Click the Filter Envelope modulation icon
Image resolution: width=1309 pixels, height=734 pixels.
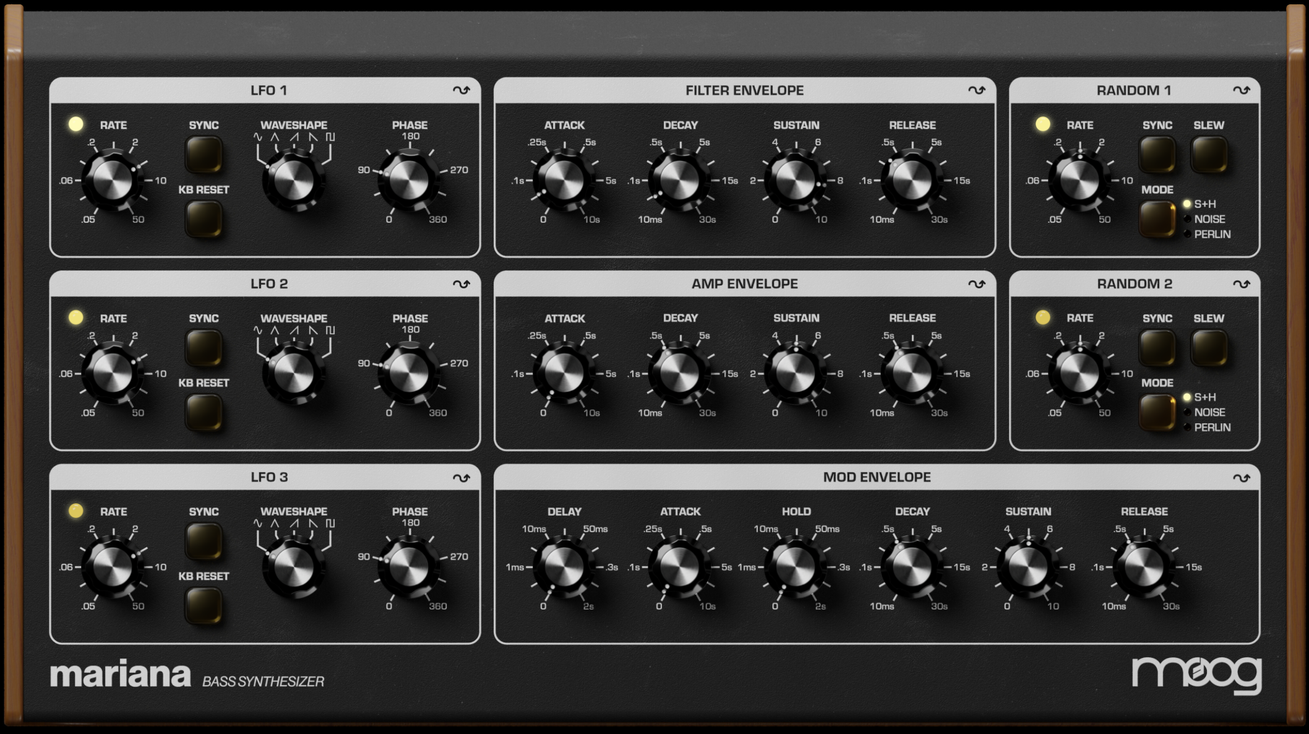(976, 90)
